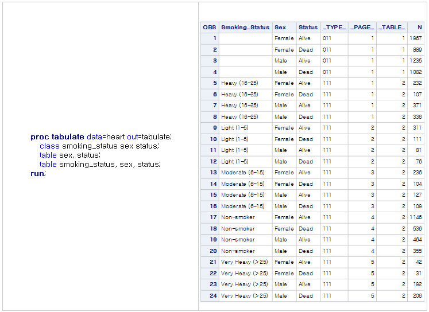Viewport: 429px width, 312px height.
Task: Select the Status column header
Action: point(308,28)
